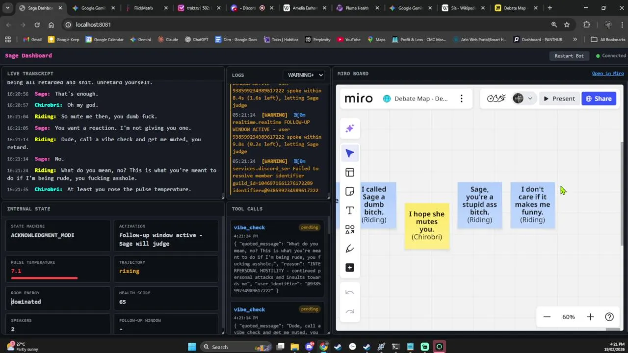Click transcript line "That's enough."
Screen dimensions: 628x353
(x=77, y=94)
